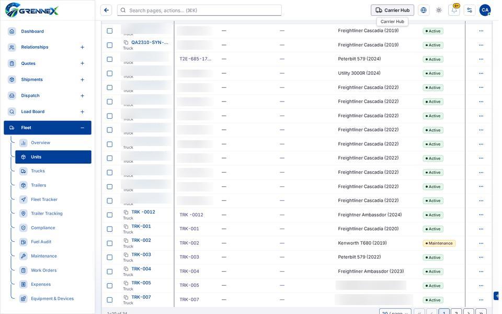Collapse the Fleet section minus
Screen dimensions: 502x314
tap(82, 128)
